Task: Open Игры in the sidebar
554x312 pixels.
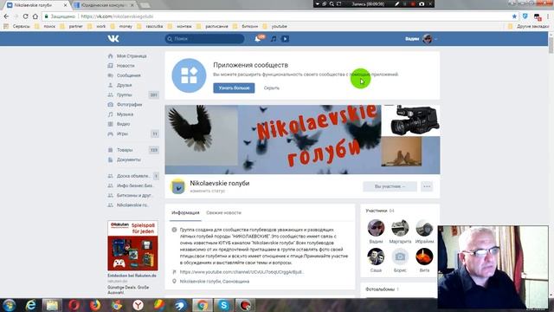Action: 122,133
